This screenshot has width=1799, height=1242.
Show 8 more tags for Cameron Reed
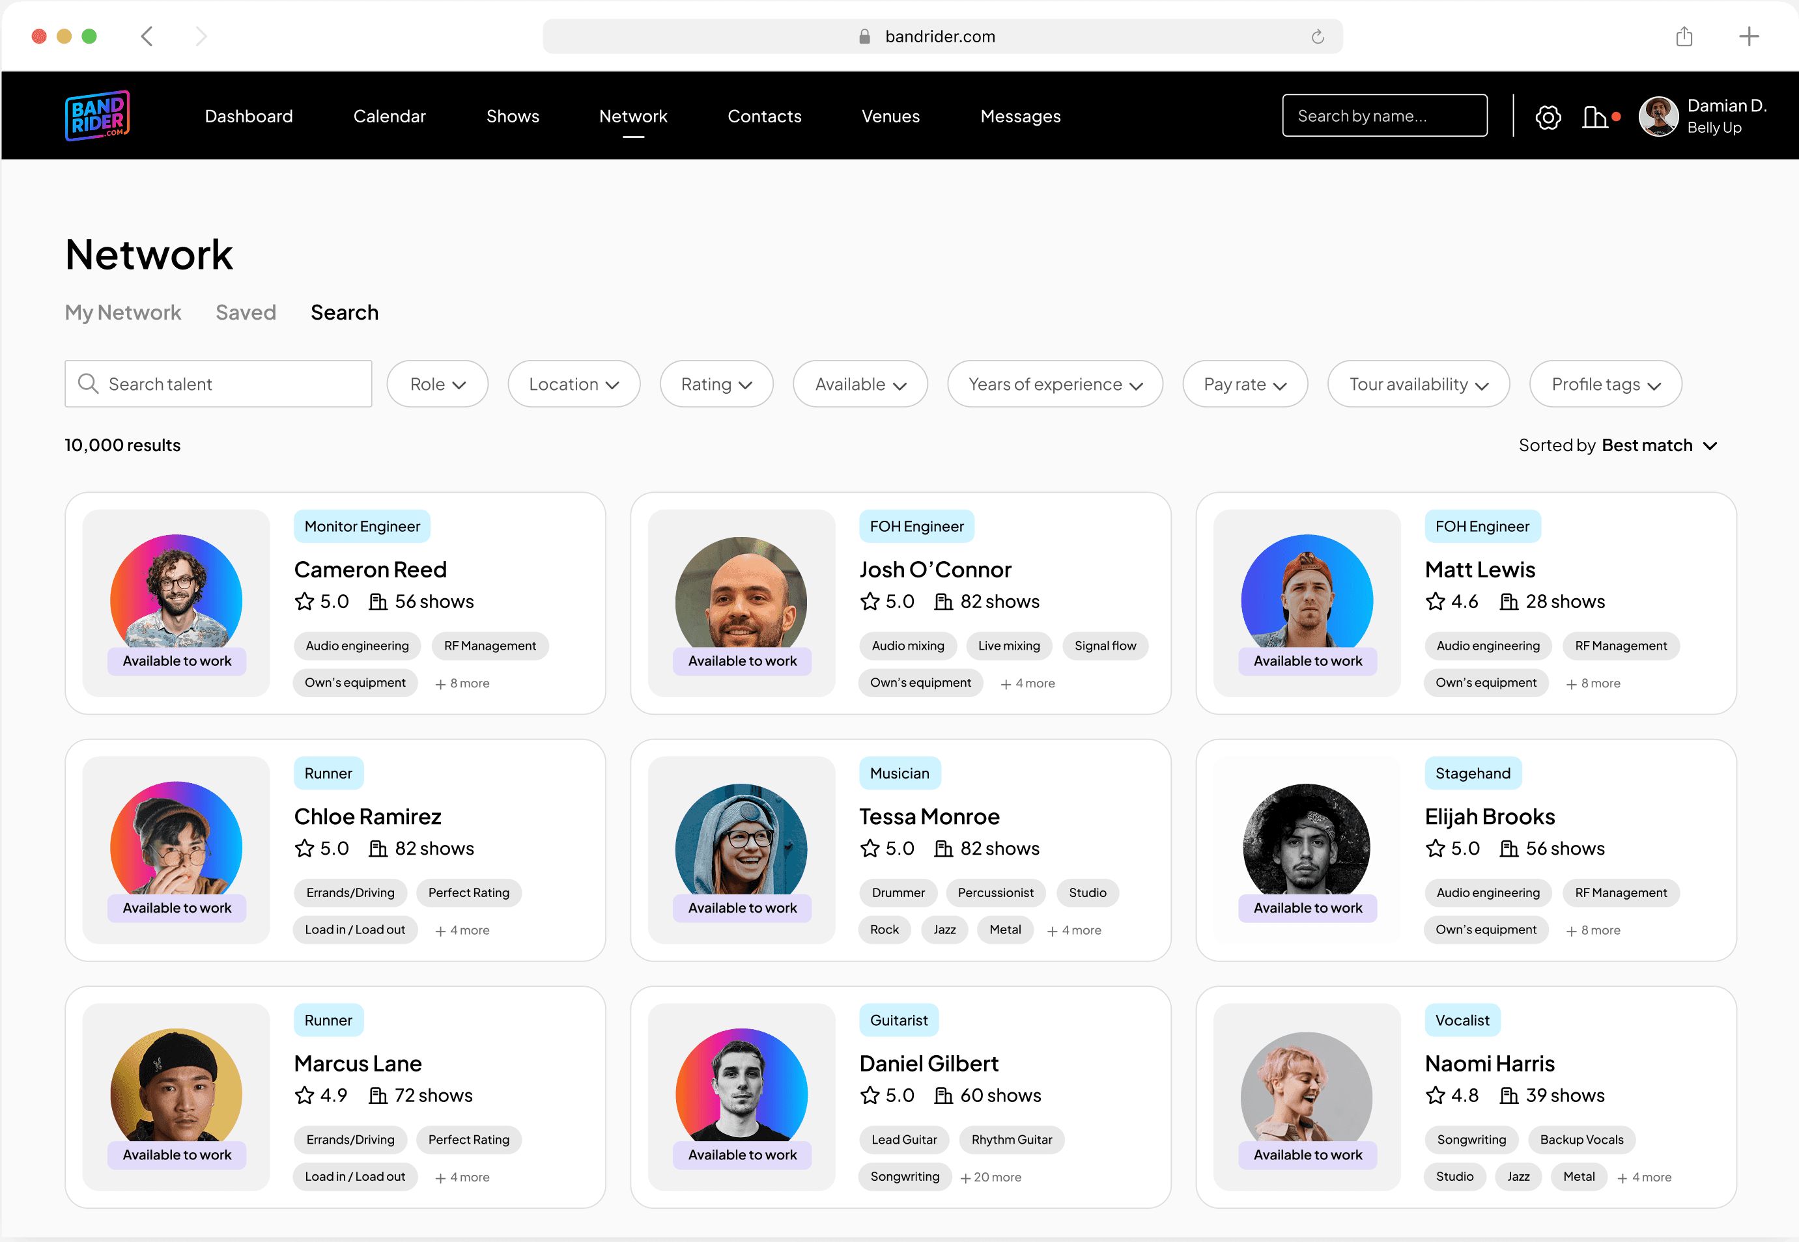pyautogui.click(x=462, y=683)
